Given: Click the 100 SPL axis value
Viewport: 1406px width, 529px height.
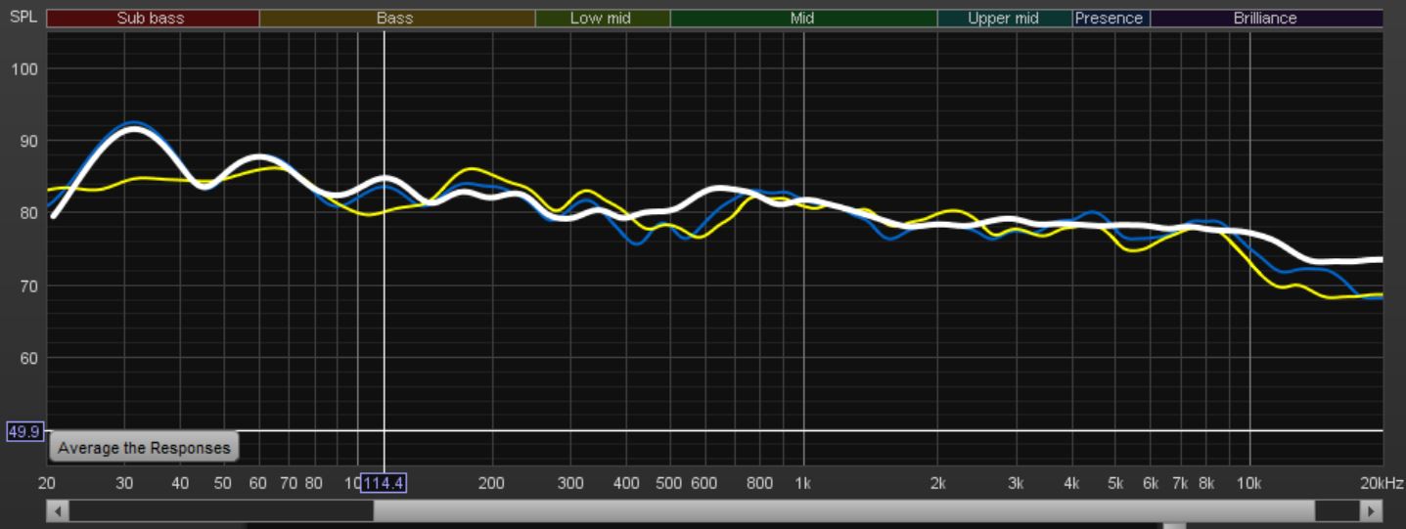Looking at the screenshot, I should click(23, 68).
